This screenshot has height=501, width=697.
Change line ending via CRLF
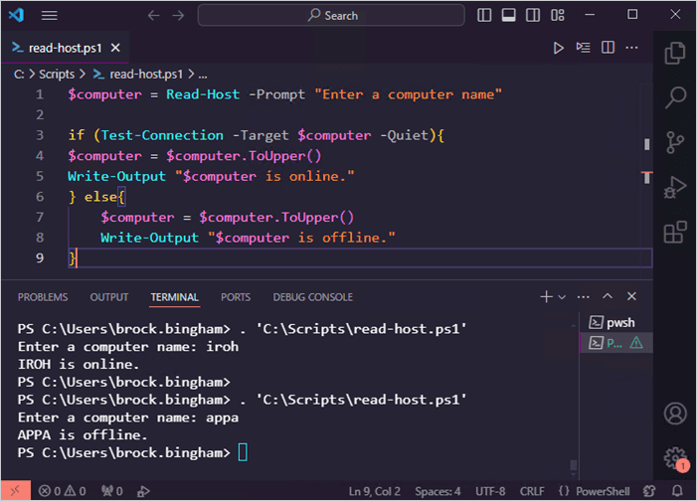(532, 491)
